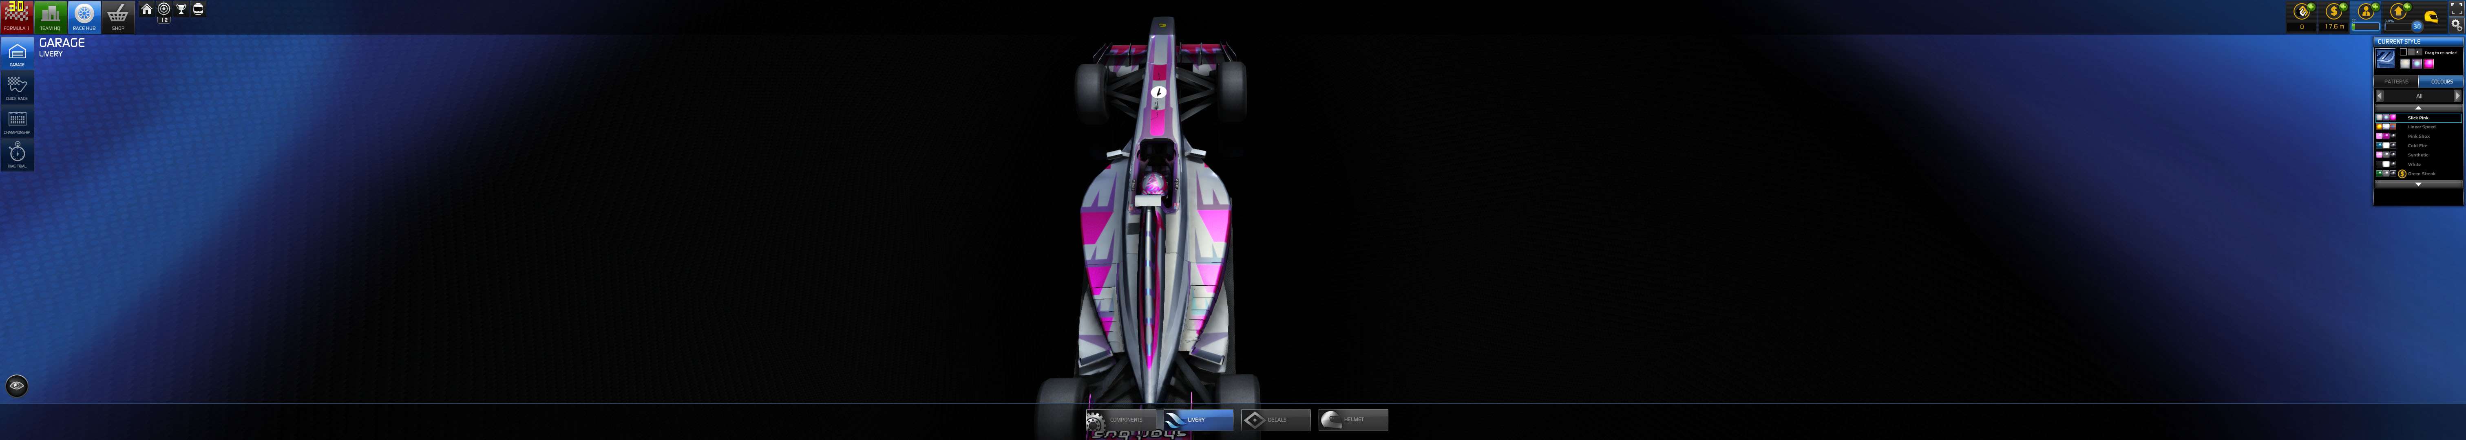2466x440 pixels.
Task: Select Garage in the sidebar
Action: tap(17, 53)
